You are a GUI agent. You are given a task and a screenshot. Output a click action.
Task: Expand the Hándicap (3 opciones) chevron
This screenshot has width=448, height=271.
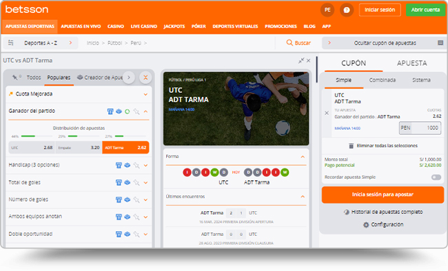click(x=145, y=165)
